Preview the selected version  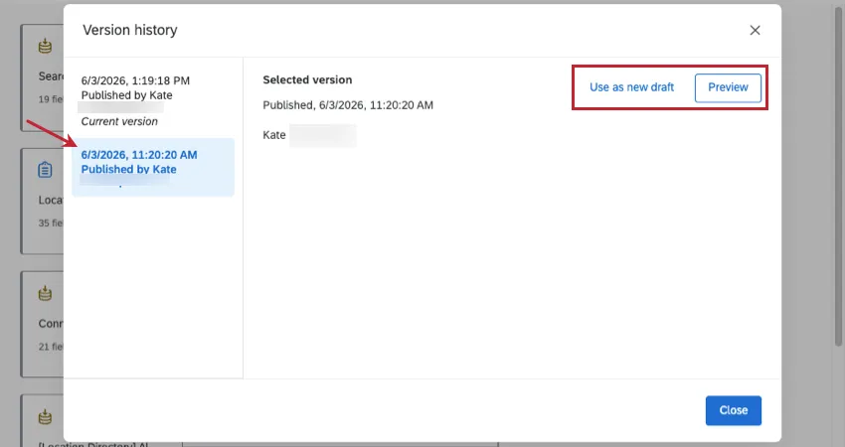[x=728, y=87]
